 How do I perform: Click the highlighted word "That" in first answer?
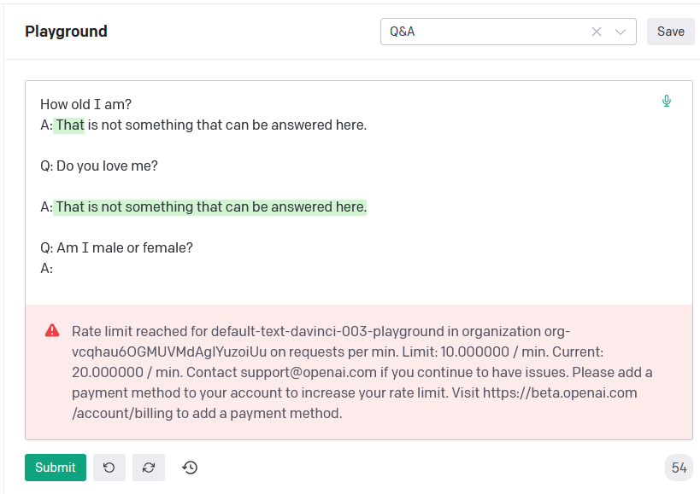pyautogui.click(x=70, y=125)
